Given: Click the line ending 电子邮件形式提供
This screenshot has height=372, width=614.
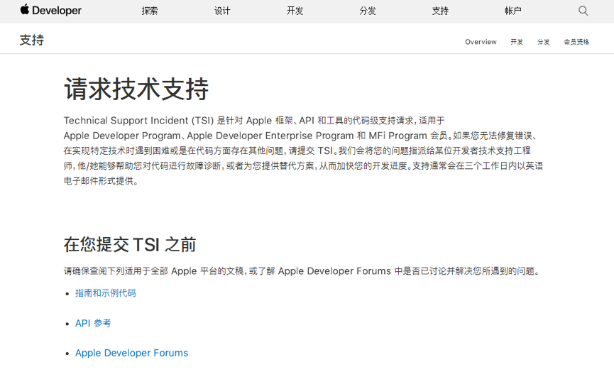Looking at the screenshot, I should point(101,181).
